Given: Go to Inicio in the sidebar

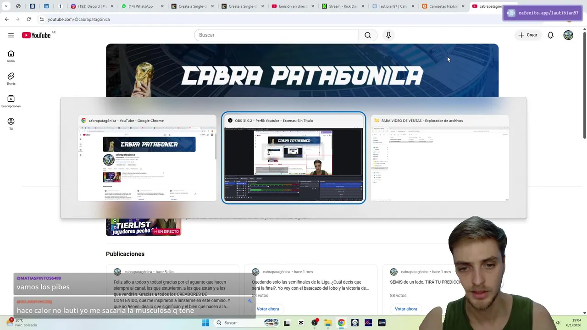Looking at the screenshot, I should [11, 56].
